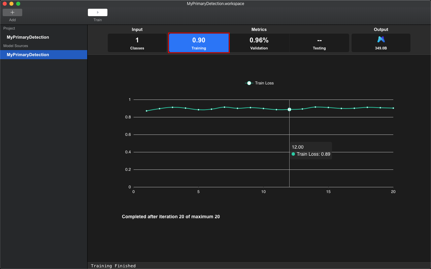431x269 pixels.
Task: Select MyPrimaryDetection under Project
Action: [x=28, y=37]
